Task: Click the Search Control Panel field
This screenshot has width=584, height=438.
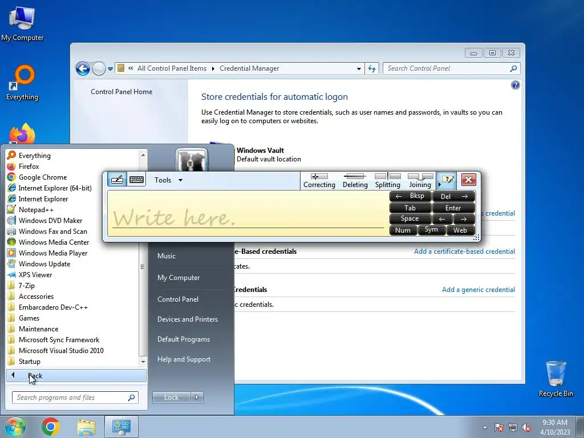Action: (x=451, y=68)
